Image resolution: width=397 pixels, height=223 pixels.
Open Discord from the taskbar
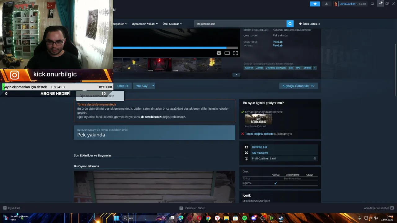[254, 218]
